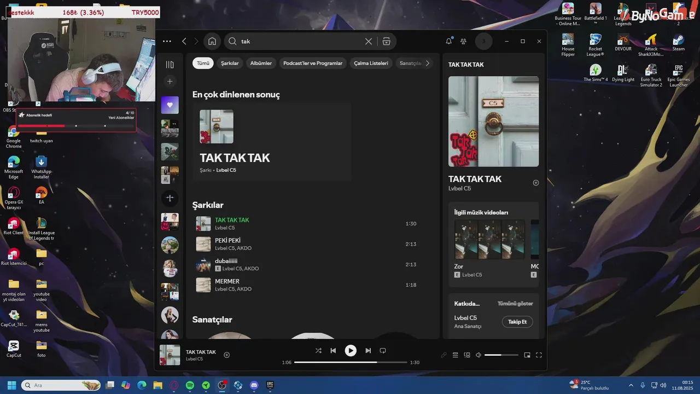The height and width of the screenshot is (394, 700).
Task: Open the TAK TAK TAK top result card
Action: (272, 142)
